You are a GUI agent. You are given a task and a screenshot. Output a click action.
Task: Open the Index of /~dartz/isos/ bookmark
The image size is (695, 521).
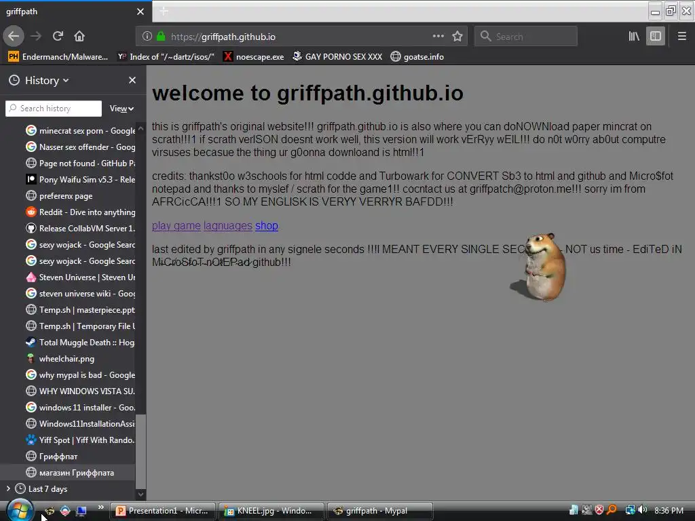coord(166,57)
